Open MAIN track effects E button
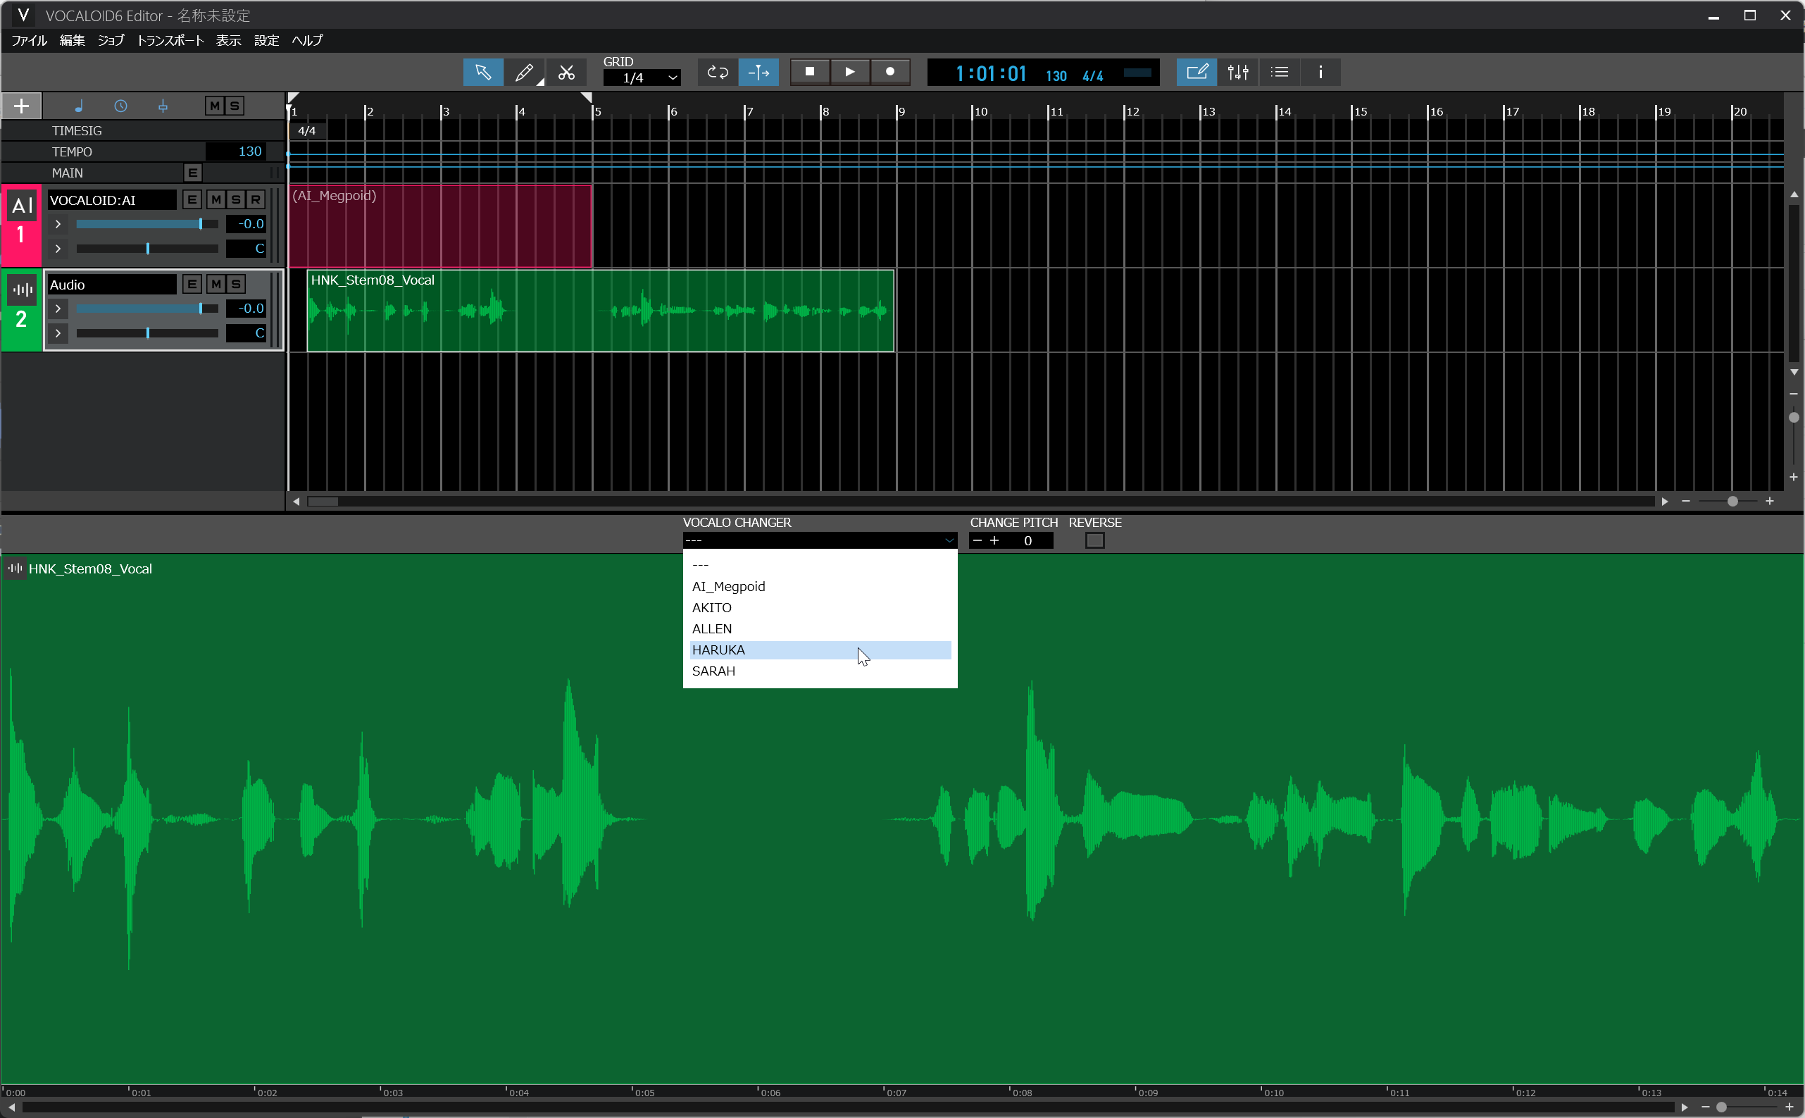This screenshot has width=1805, height=1118. 193,173
